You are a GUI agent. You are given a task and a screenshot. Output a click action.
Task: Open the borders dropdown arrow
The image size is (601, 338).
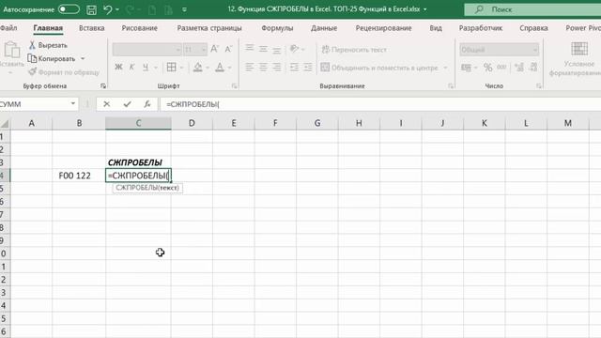(x=181, y=68)
